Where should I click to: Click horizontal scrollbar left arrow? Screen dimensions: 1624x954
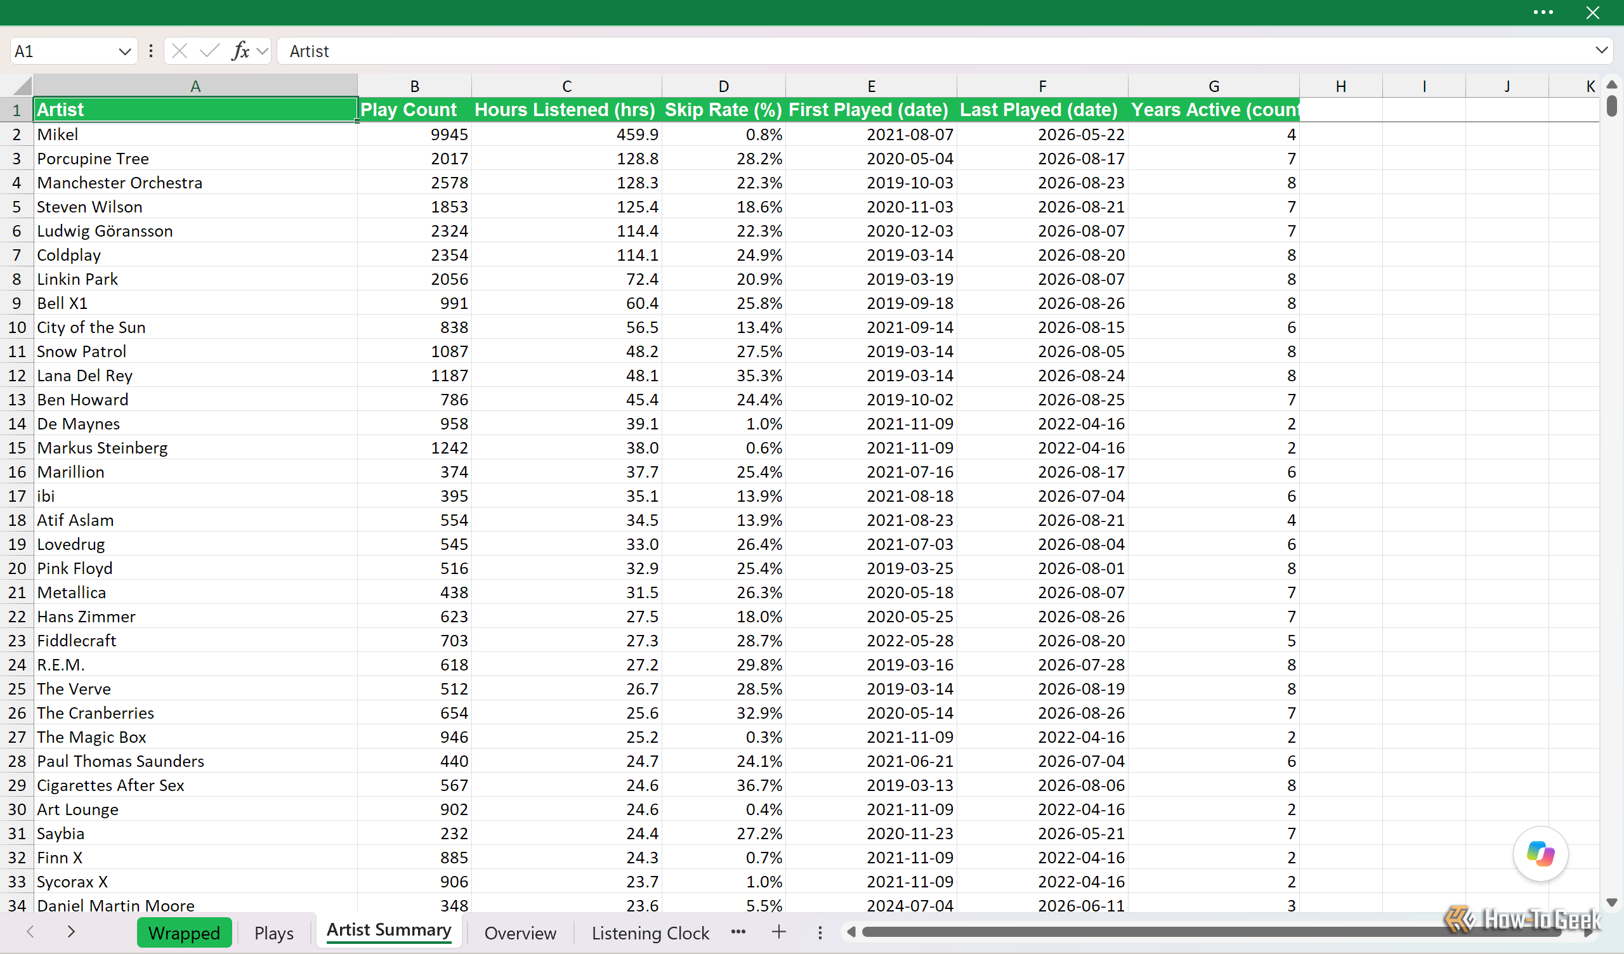pyautogui.click(x=851, y=932)
